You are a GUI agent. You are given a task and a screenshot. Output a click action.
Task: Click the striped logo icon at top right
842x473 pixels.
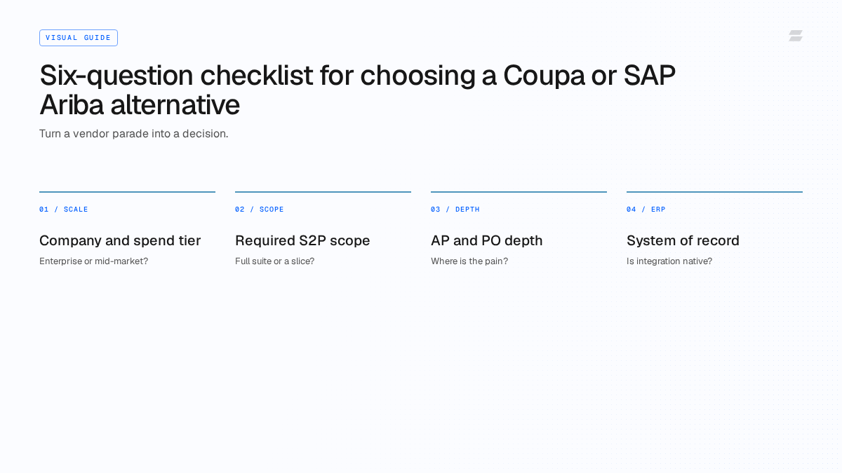(796, 36)
